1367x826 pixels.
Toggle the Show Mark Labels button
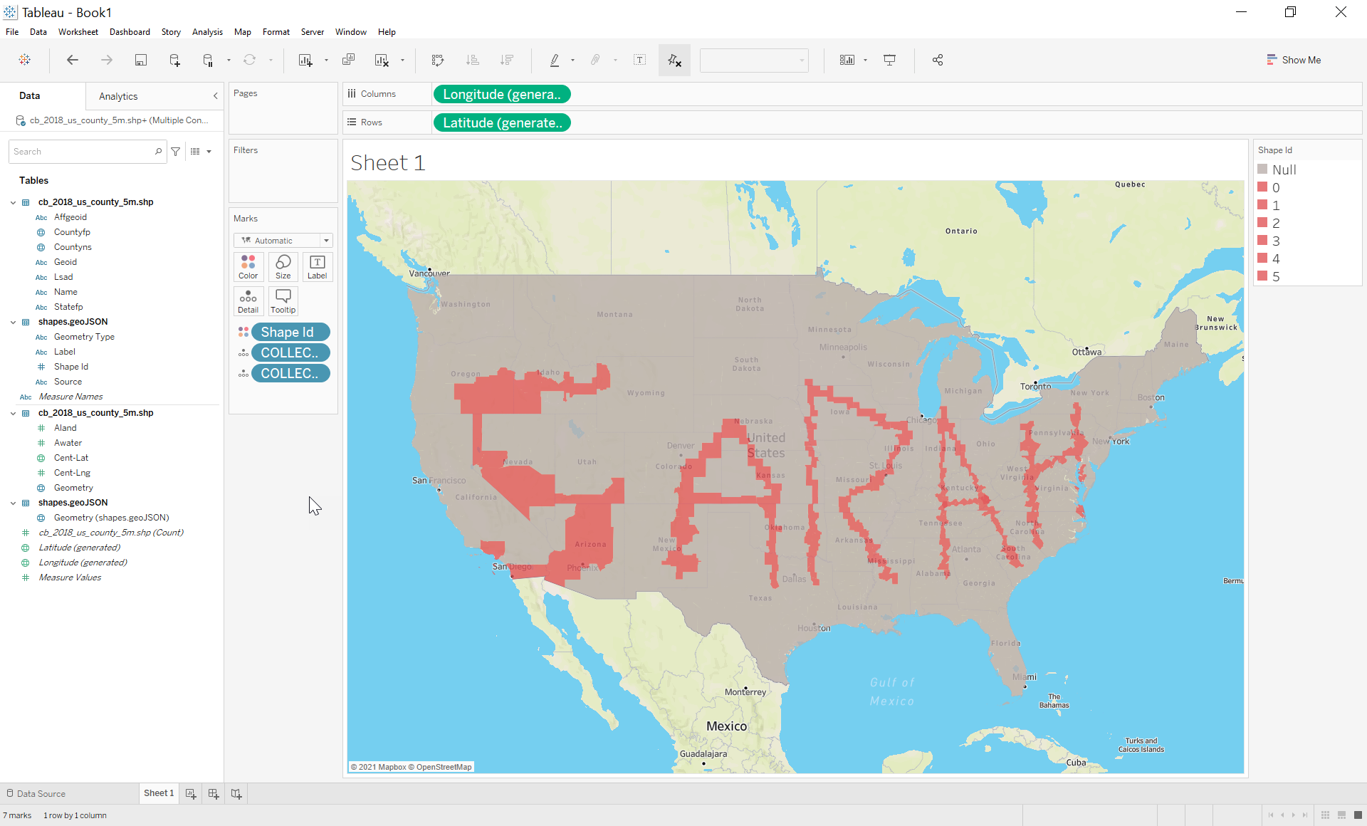(x=639, y=60)
